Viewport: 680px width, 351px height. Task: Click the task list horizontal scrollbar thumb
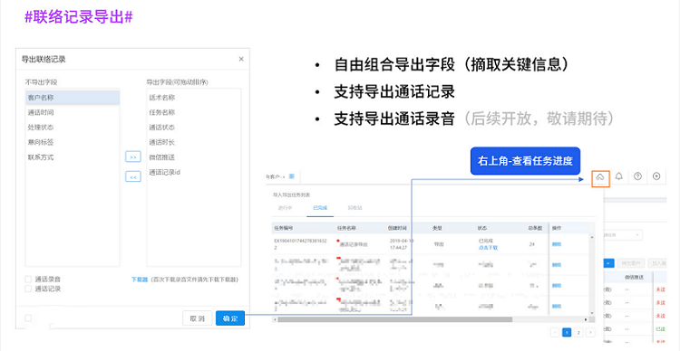pyautogui.click(x=394, y=319)
